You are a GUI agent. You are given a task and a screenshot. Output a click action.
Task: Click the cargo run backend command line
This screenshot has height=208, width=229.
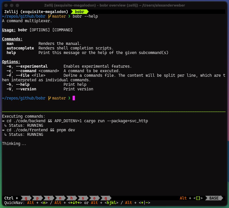(x=77, y=121)
